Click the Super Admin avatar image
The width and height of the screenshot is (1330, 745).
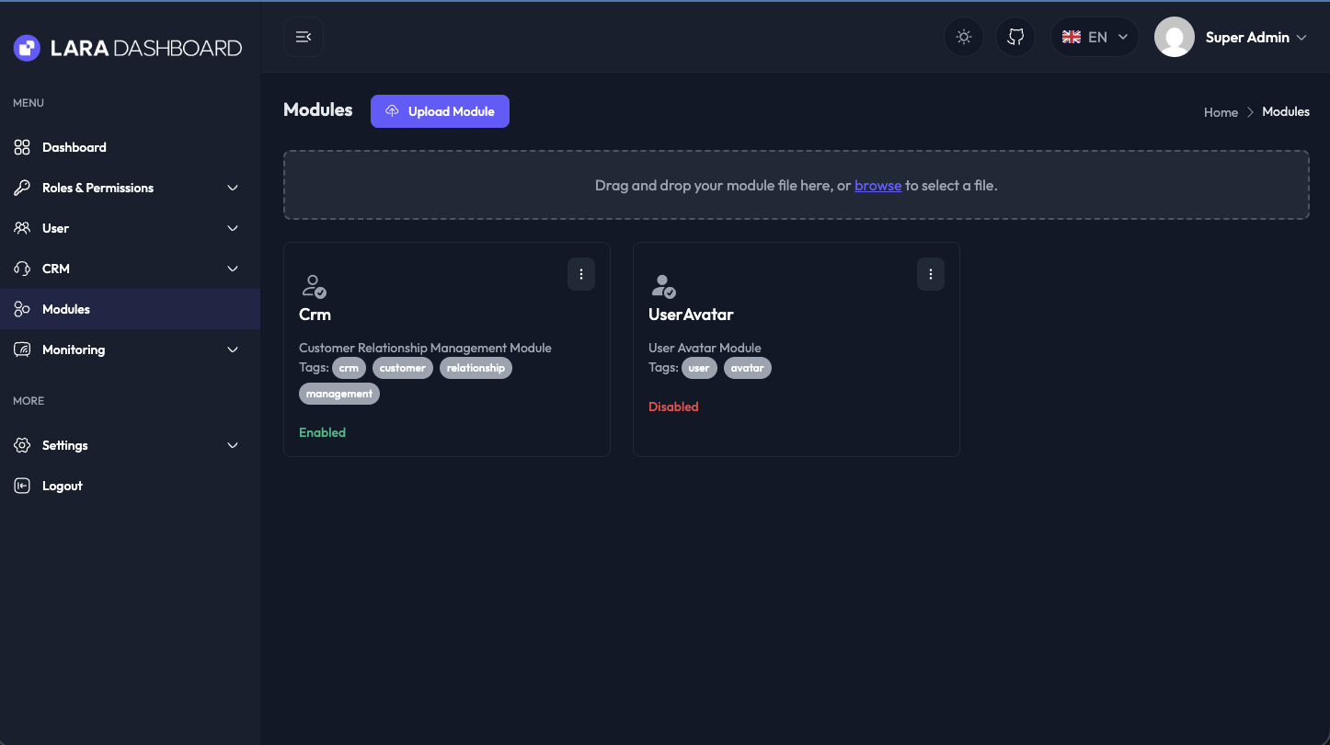point(1175,38)
